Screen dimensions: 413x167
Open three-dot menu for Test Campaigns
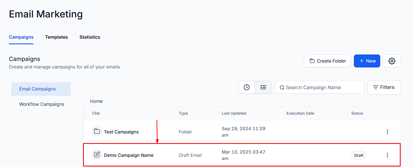pyautogui.click(x=387, y=132)
